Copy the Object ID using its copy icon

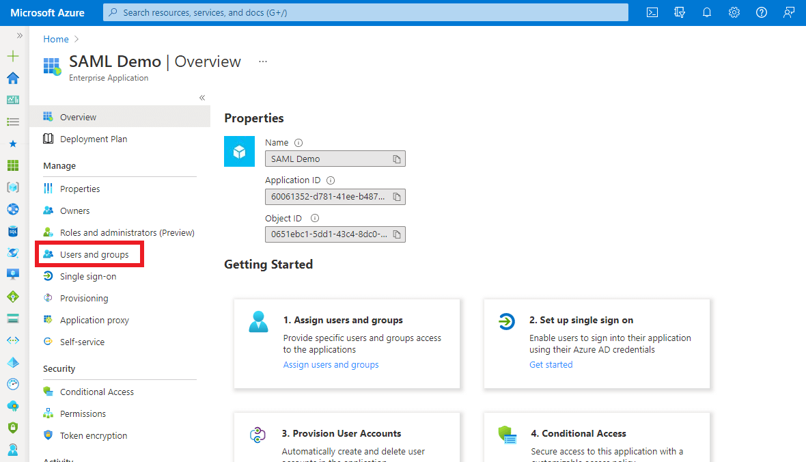pyautogui.click(x=396, y=234)
